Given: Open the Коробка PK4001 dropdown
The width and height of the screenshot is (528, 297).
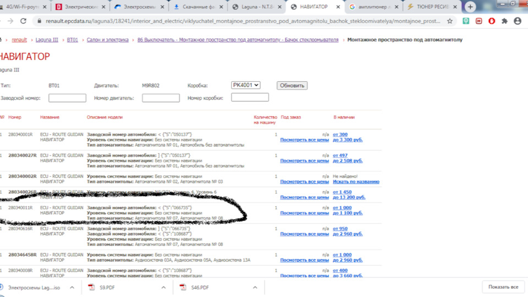Looking at the screenshot, I should [x=246, y=85].
